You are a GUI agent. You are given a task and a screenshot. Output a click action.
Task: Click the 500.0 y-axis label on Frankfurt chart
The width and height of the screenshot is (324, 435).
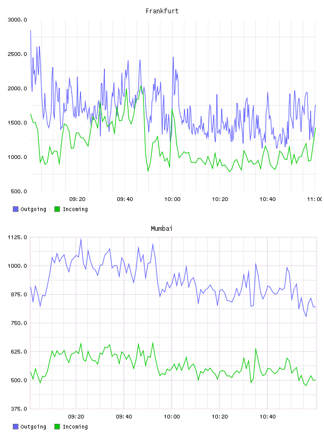pos(19,191)
